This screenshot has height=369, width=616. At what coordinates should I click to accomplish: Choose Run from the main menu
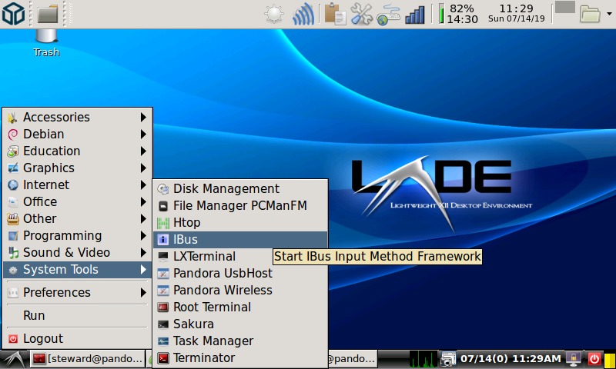(77, 315)
